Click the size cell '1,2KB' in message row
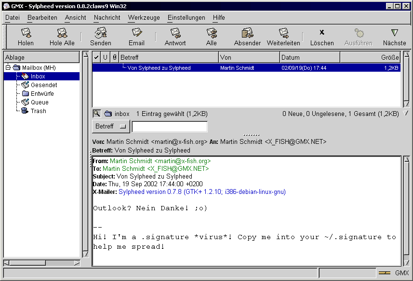The image size is (413, 281). pos(391,68)
